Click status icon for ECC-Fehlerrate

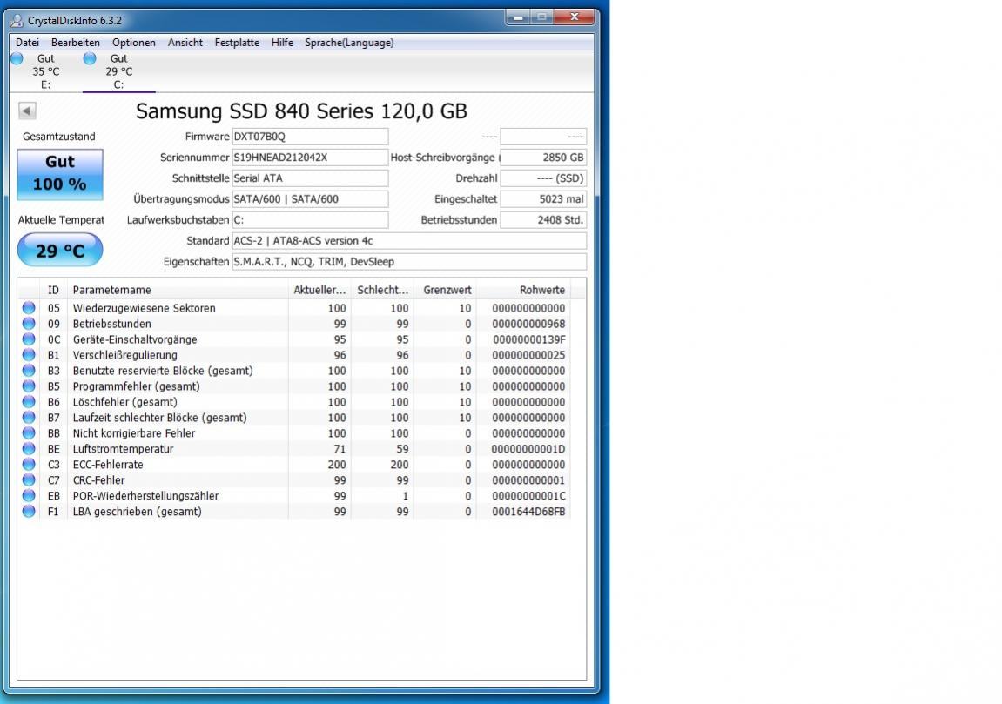29,464
